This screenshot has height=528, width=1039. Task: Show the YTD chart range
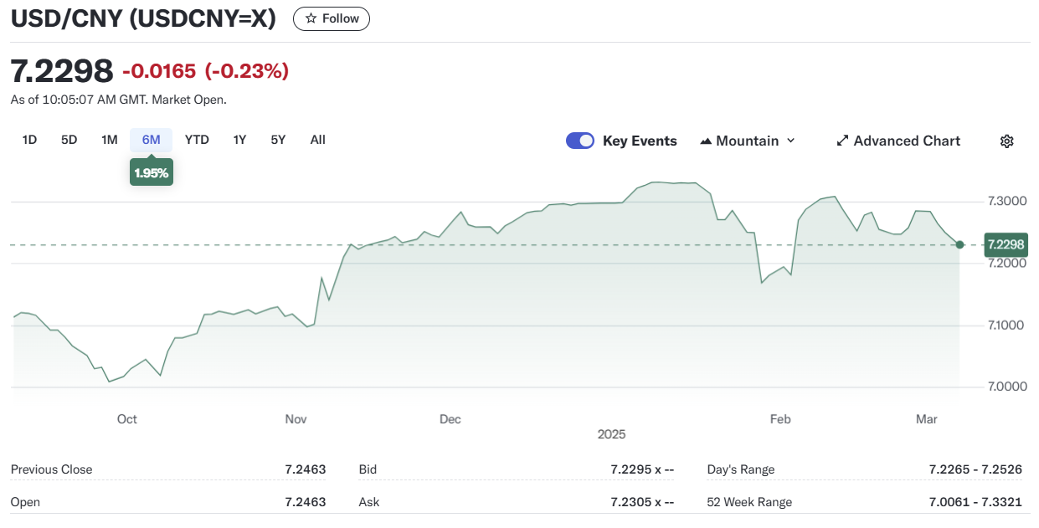tap(197, 140)
